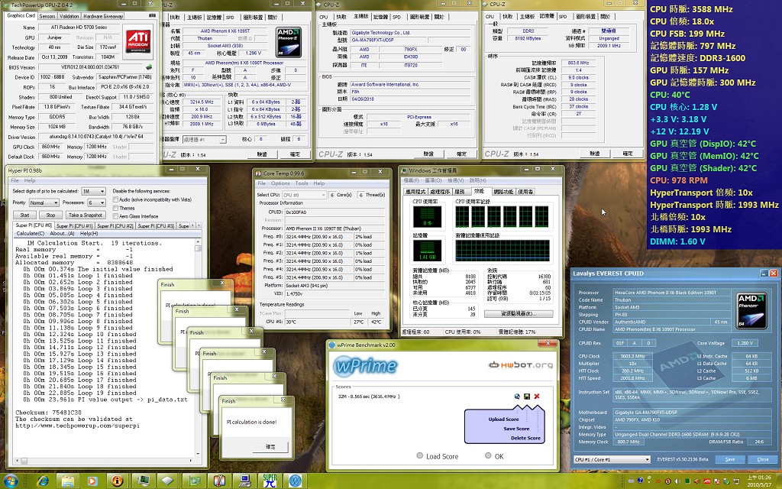Click Upload Score in wPrime
The width and height of the screenshot is (782, 489).
pos(503,419)
